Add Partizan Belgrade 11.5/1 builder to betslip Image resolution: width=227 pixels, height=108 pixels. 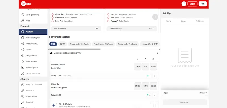click(x=132, y=29)
